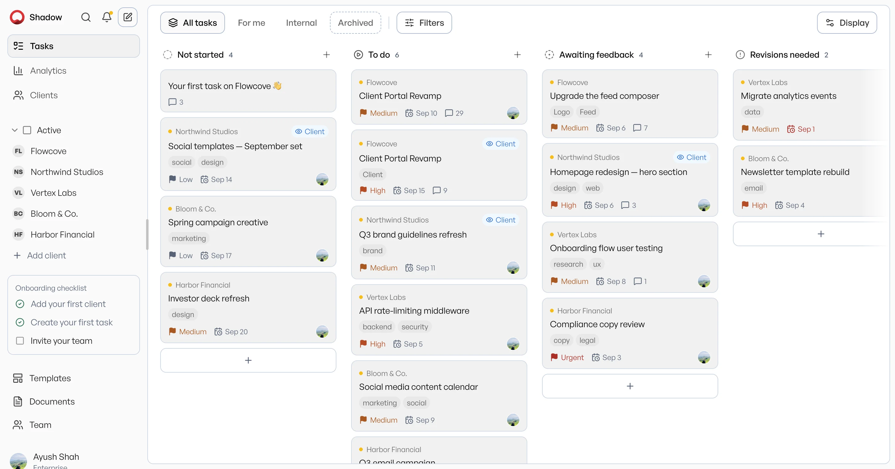
Task: Add a task to Not started column header
Action: point(326,55)
